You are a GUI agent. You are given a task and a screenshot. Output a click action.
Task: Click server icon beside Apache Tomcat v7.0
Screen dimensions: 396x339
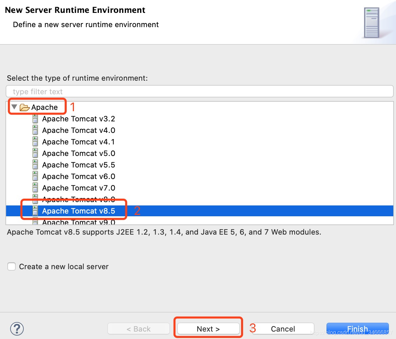pos(35,188)
